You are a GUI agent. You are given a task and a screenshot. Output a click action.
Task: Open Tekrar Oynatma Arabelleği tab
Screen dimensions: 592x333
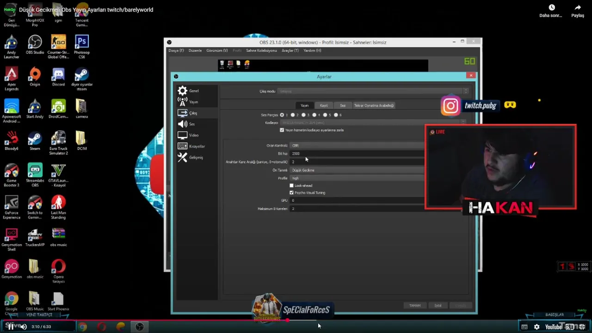coord(374,105)
